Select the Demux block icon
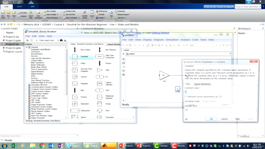265x149 pixels. 99,63
